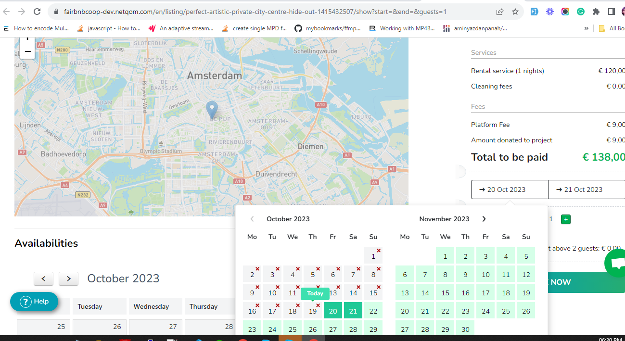Reload the page with the refresh icon
Viewport: 625px width, 341px height.
(x=37, y=12)
